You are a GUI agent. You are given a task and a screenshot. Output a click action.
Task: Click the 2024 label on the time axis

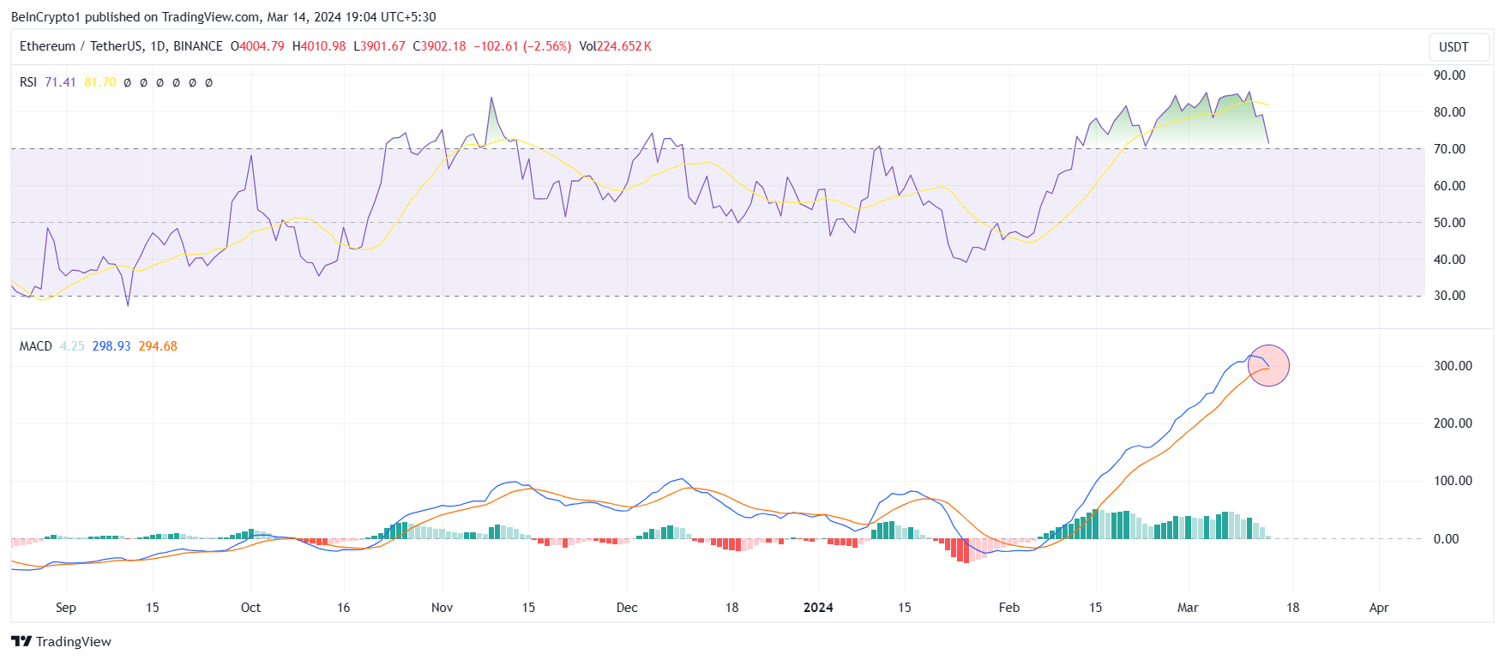[x=818, y=608]
